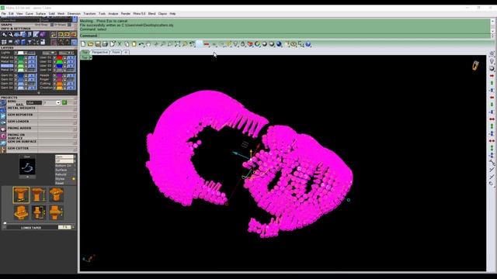Click the Copy icon in toolbar
This screenshot has height=279, width=497.
coord(127,44)
